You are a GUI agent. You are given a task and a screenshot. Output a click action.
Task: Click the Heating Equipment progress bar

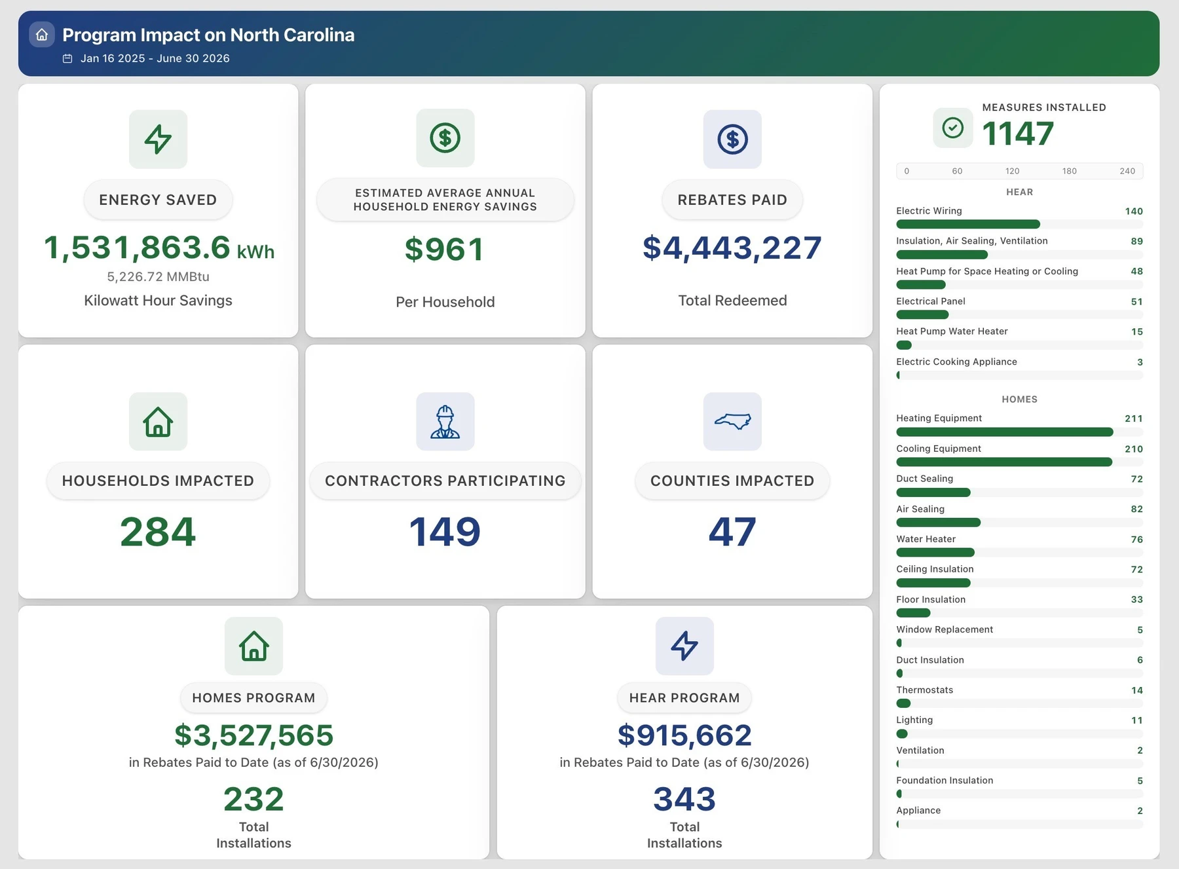[1019, 432]
